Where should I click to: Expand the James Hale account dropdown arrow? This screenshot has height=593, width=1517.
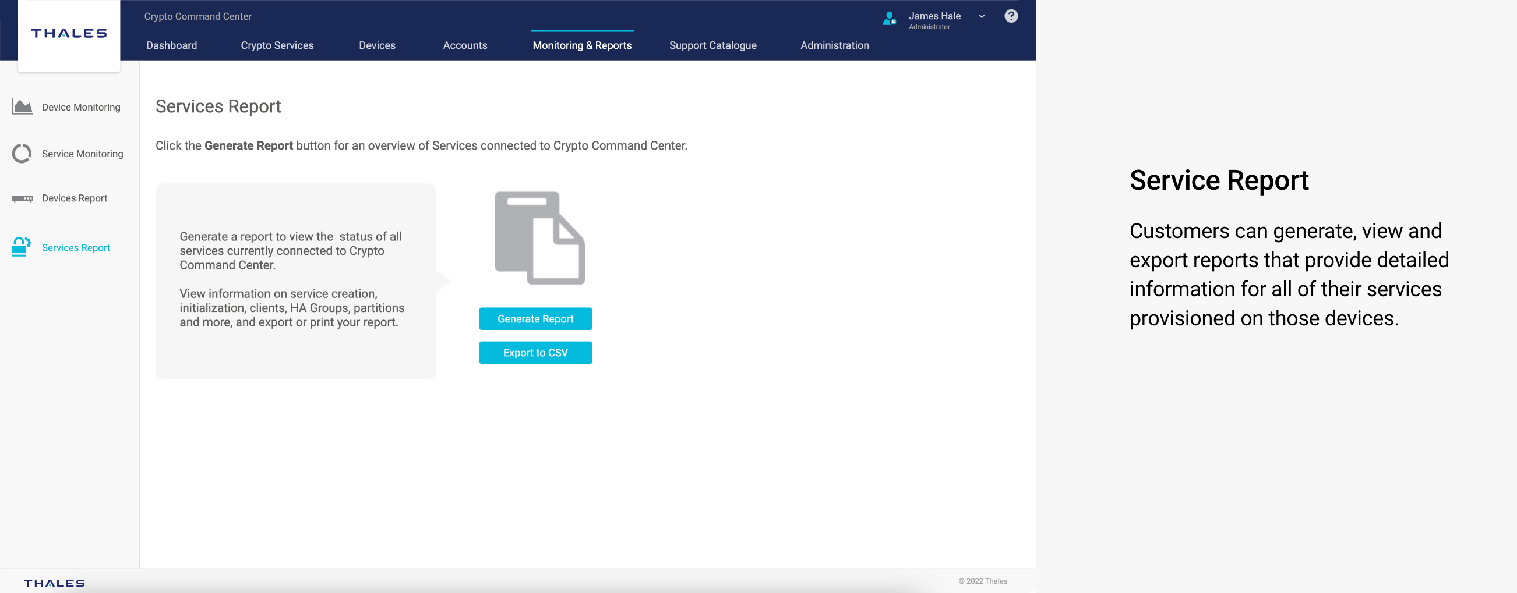tap(982, 16)
